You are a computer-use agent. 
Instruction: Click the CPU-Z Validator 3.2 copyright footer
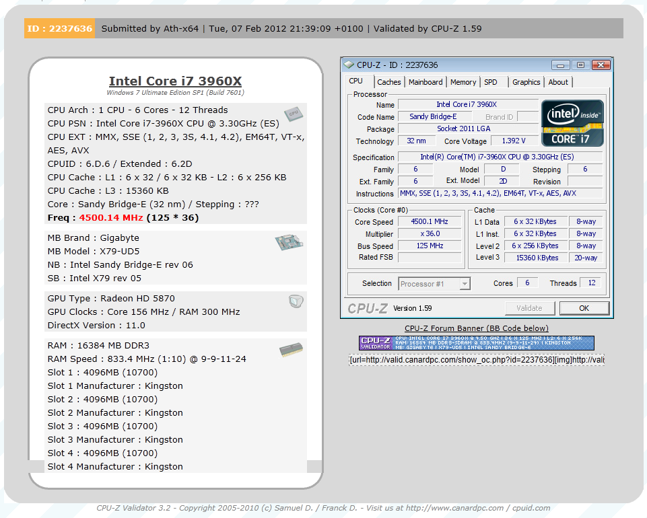[323, 508]
